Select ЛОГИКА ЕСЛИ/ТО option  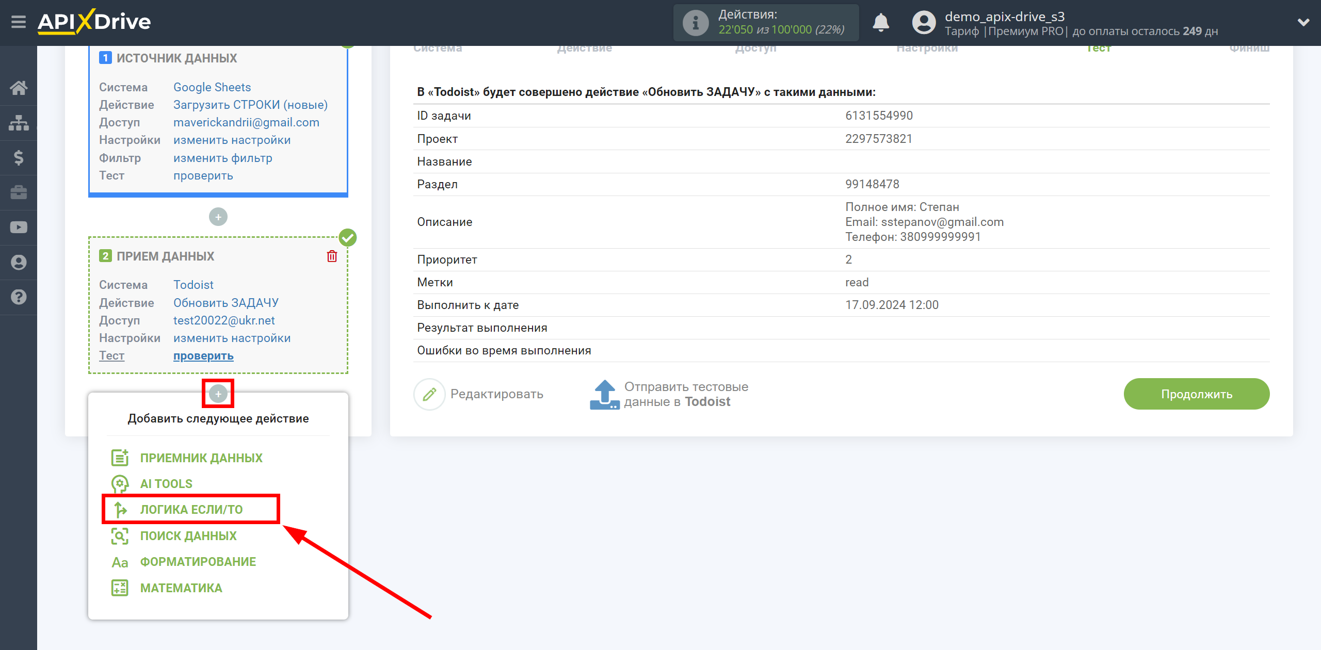pos(191,510)
